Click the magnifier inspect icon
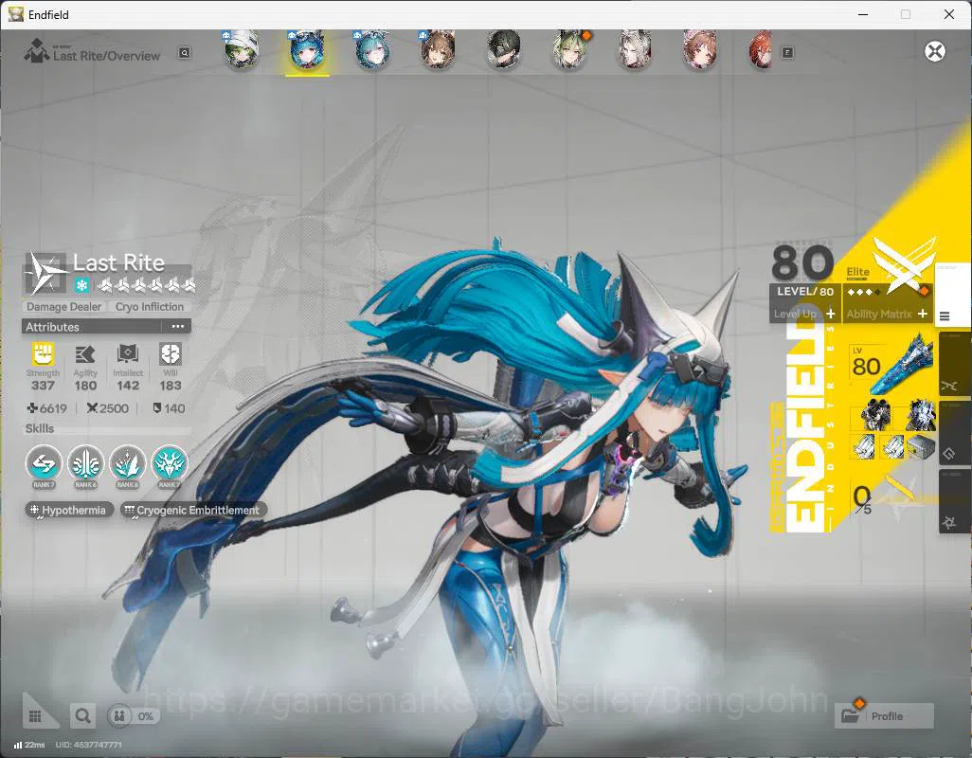972x758 pixels. point(82,716)
